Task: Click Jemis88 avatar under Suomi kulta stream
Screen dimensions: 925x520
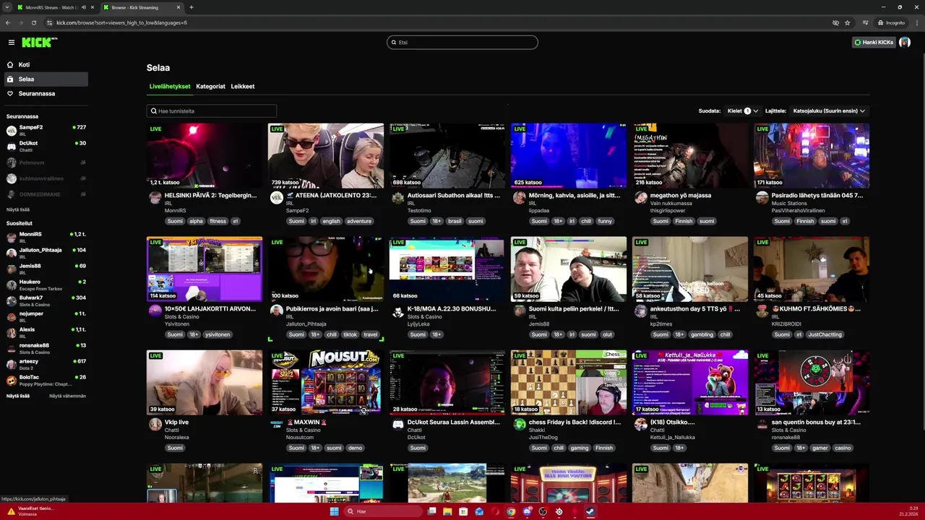Action: pos(519,312)
